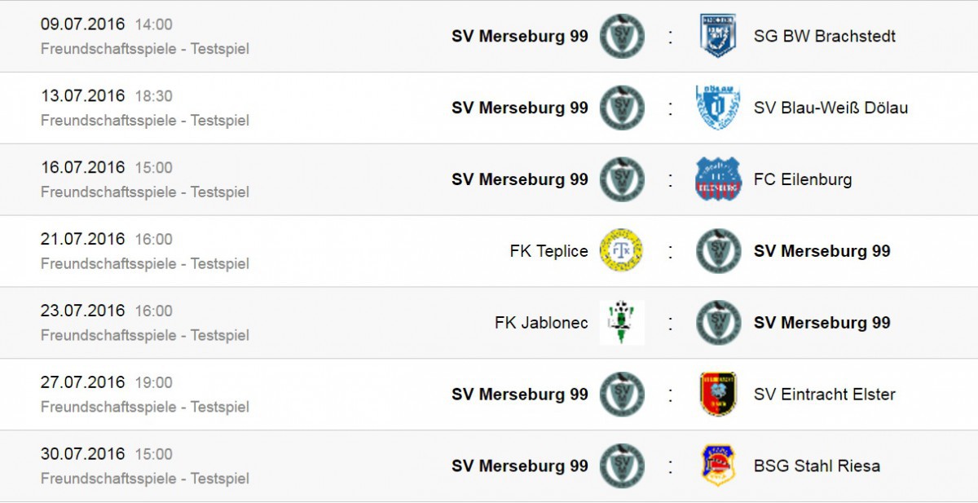Click the 30.07.2016 match date

pyautogui.click(x=83, y=454)
